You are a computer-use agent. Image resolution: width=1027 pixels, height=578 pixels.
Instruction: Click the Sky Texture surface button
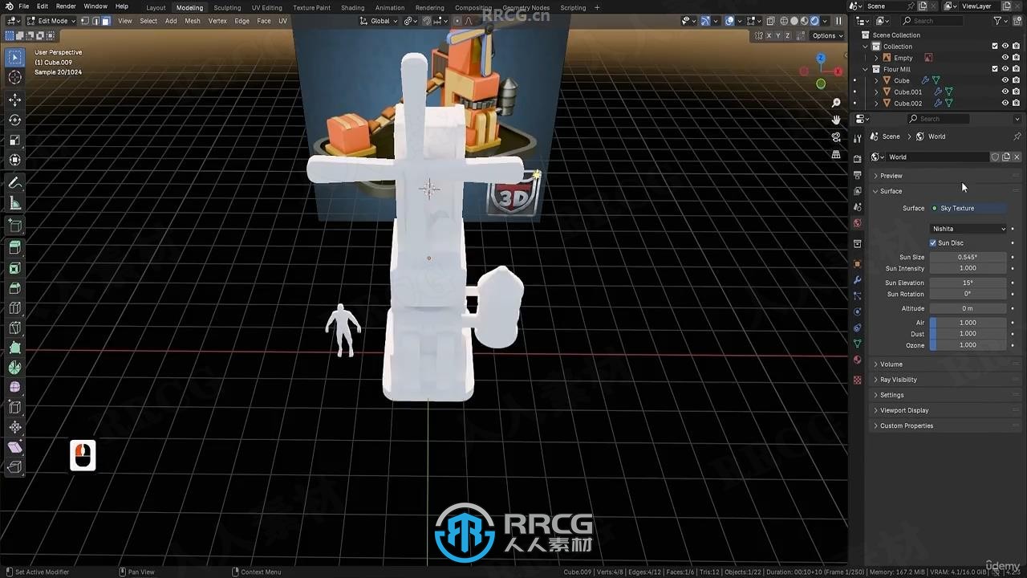968,208
